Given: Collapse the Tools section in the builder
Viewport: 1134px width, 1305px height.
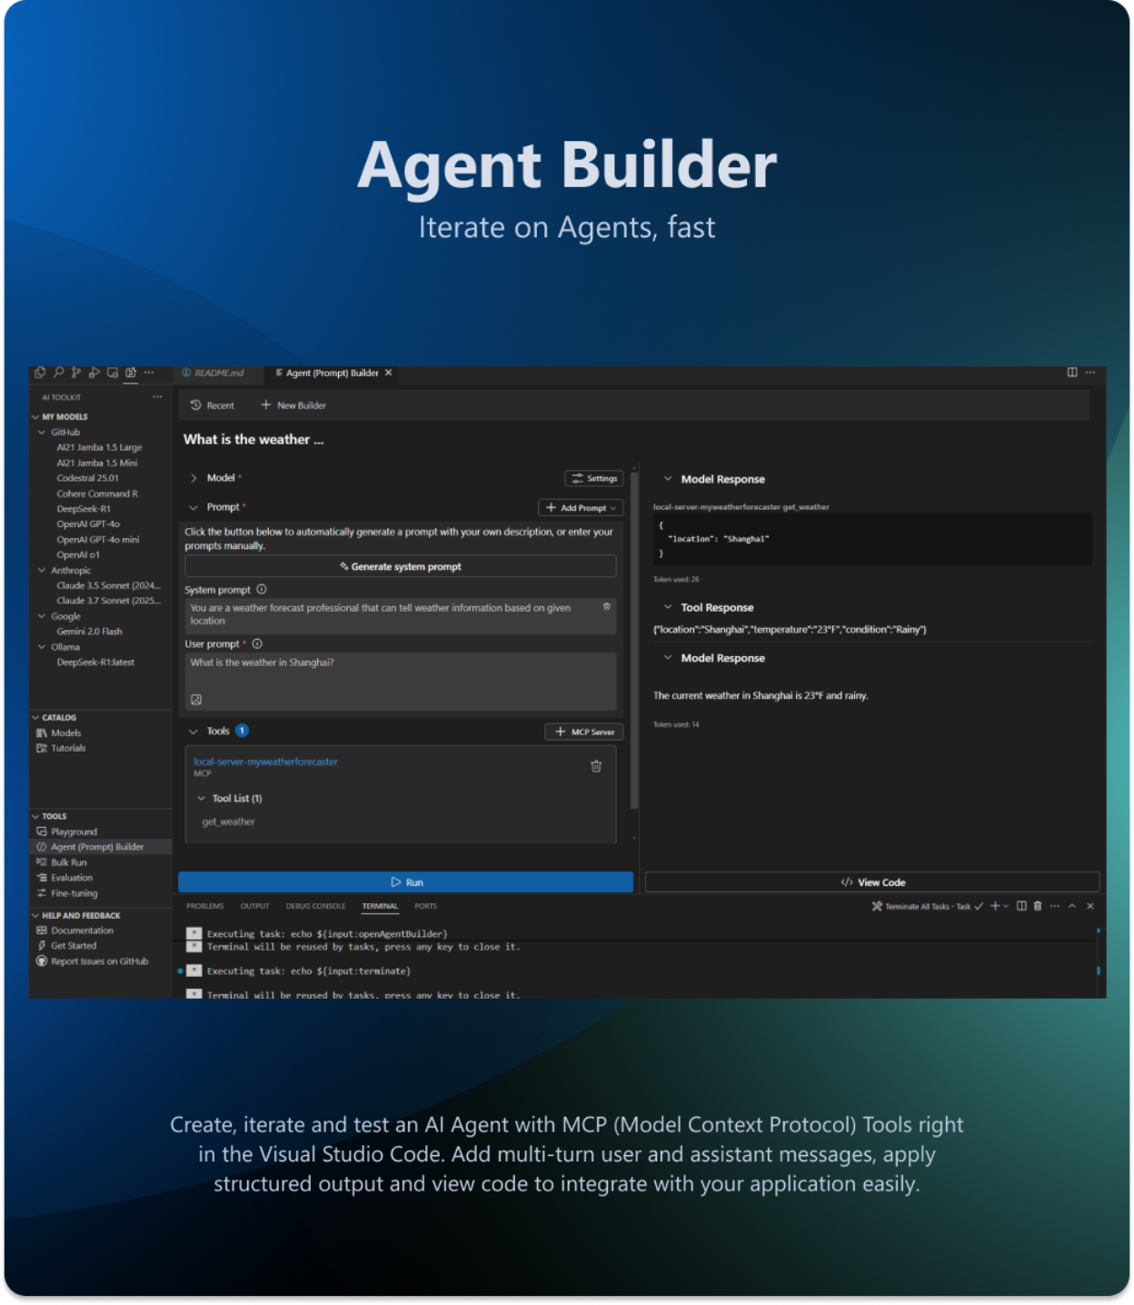Looking at the screenshot, I should (194, 732).
